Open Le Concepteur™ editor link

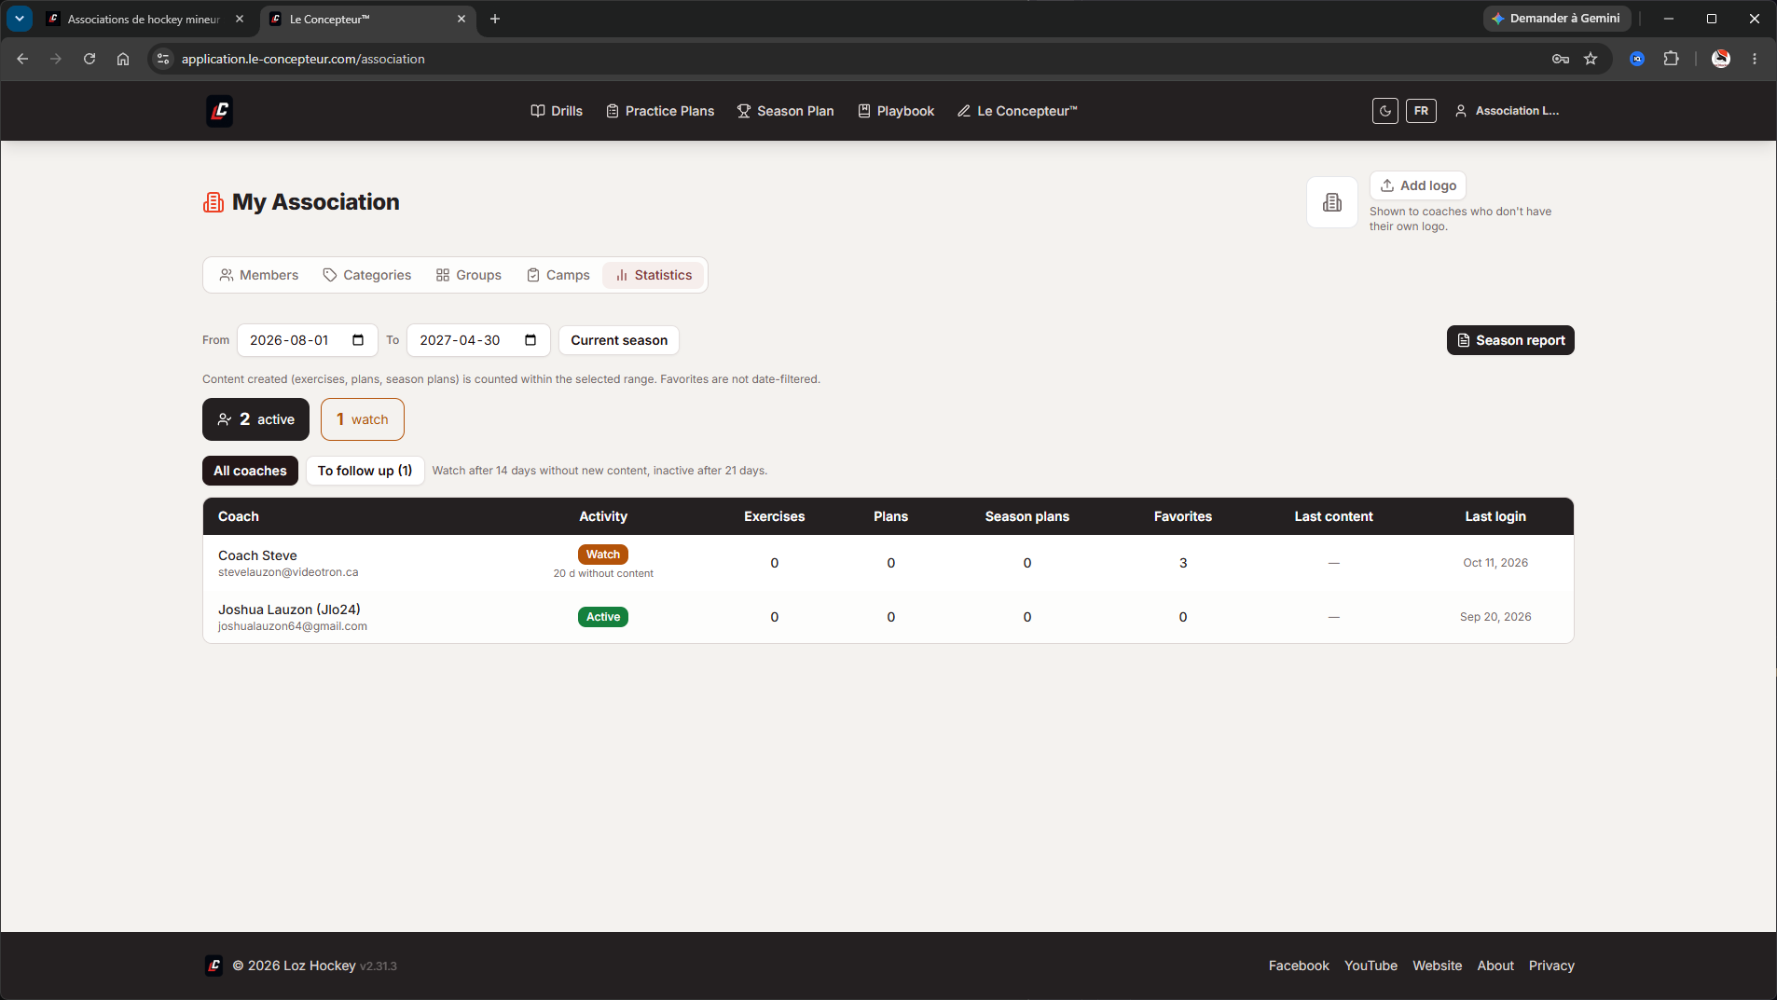(x=1017, y=111)
